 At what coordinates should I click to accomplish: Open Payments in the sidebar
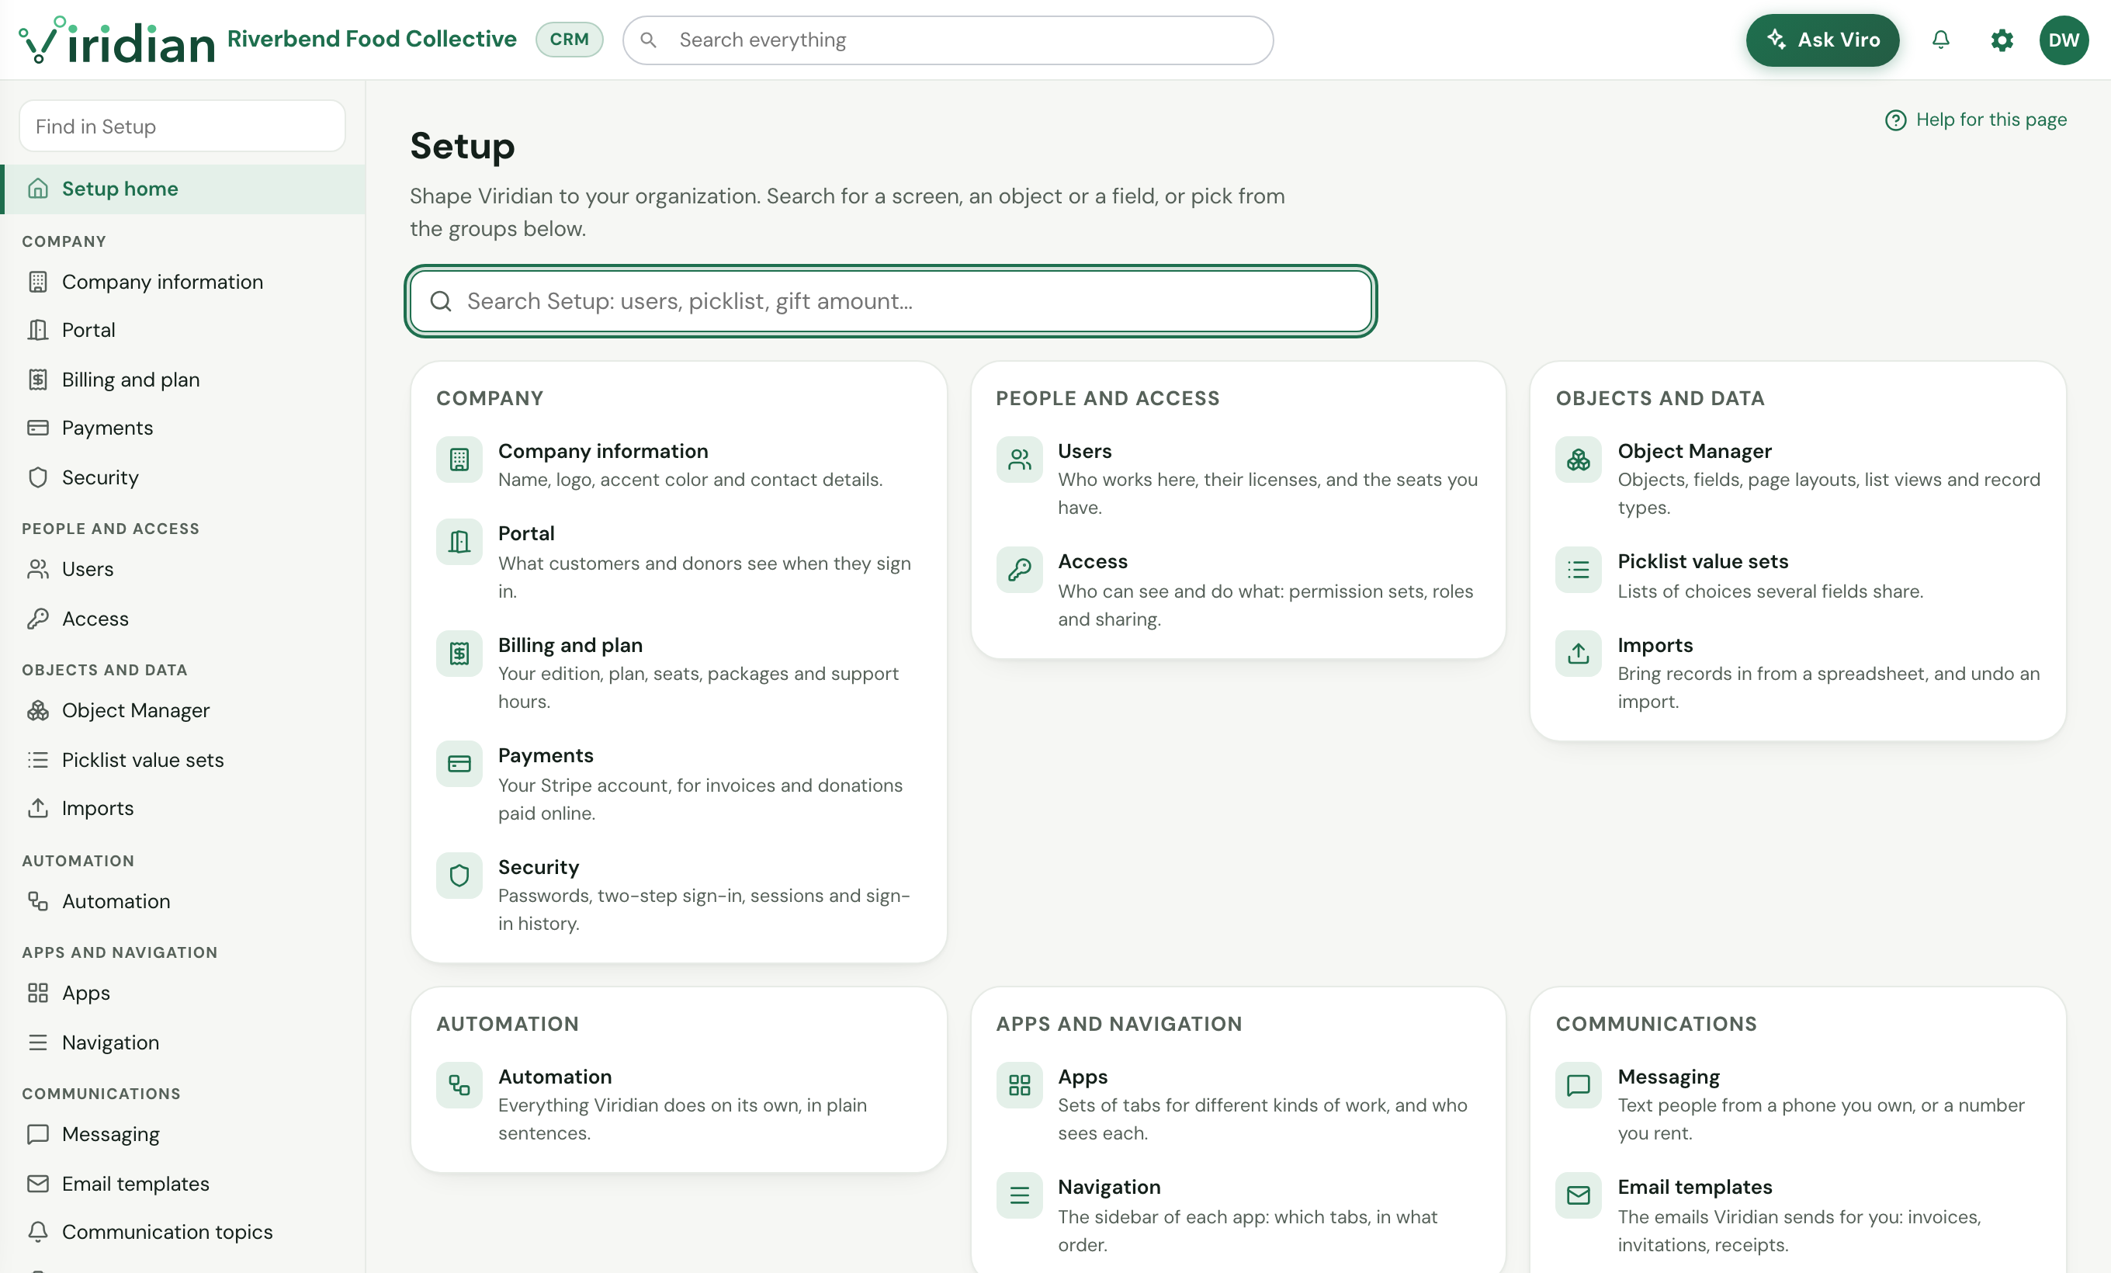tap(182, 428)
